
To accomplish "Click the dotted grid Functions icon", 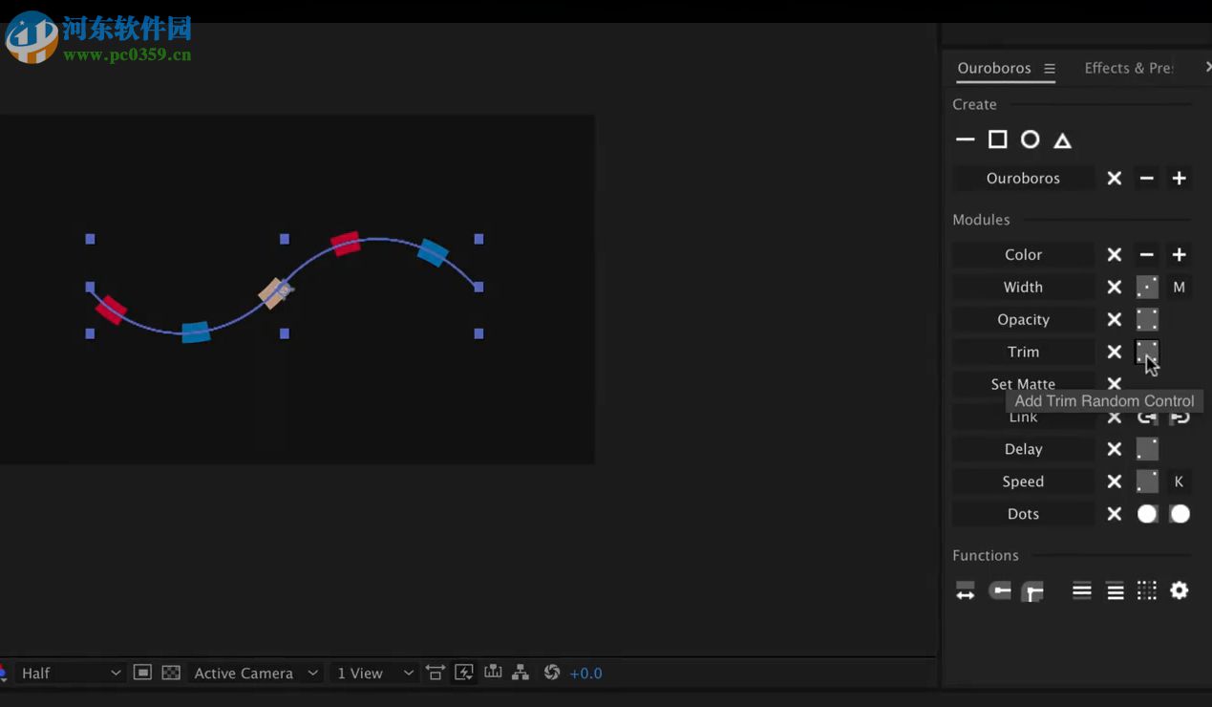I will click(1146, 590).
